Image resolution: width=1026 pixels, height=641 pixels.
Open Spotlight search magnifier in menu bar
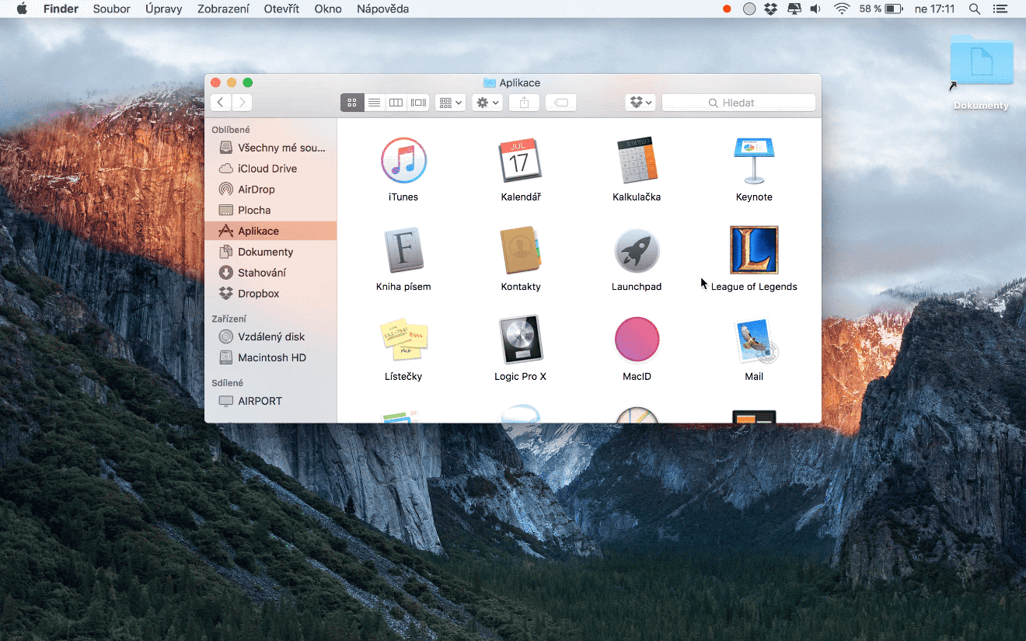tap(975, 9)
